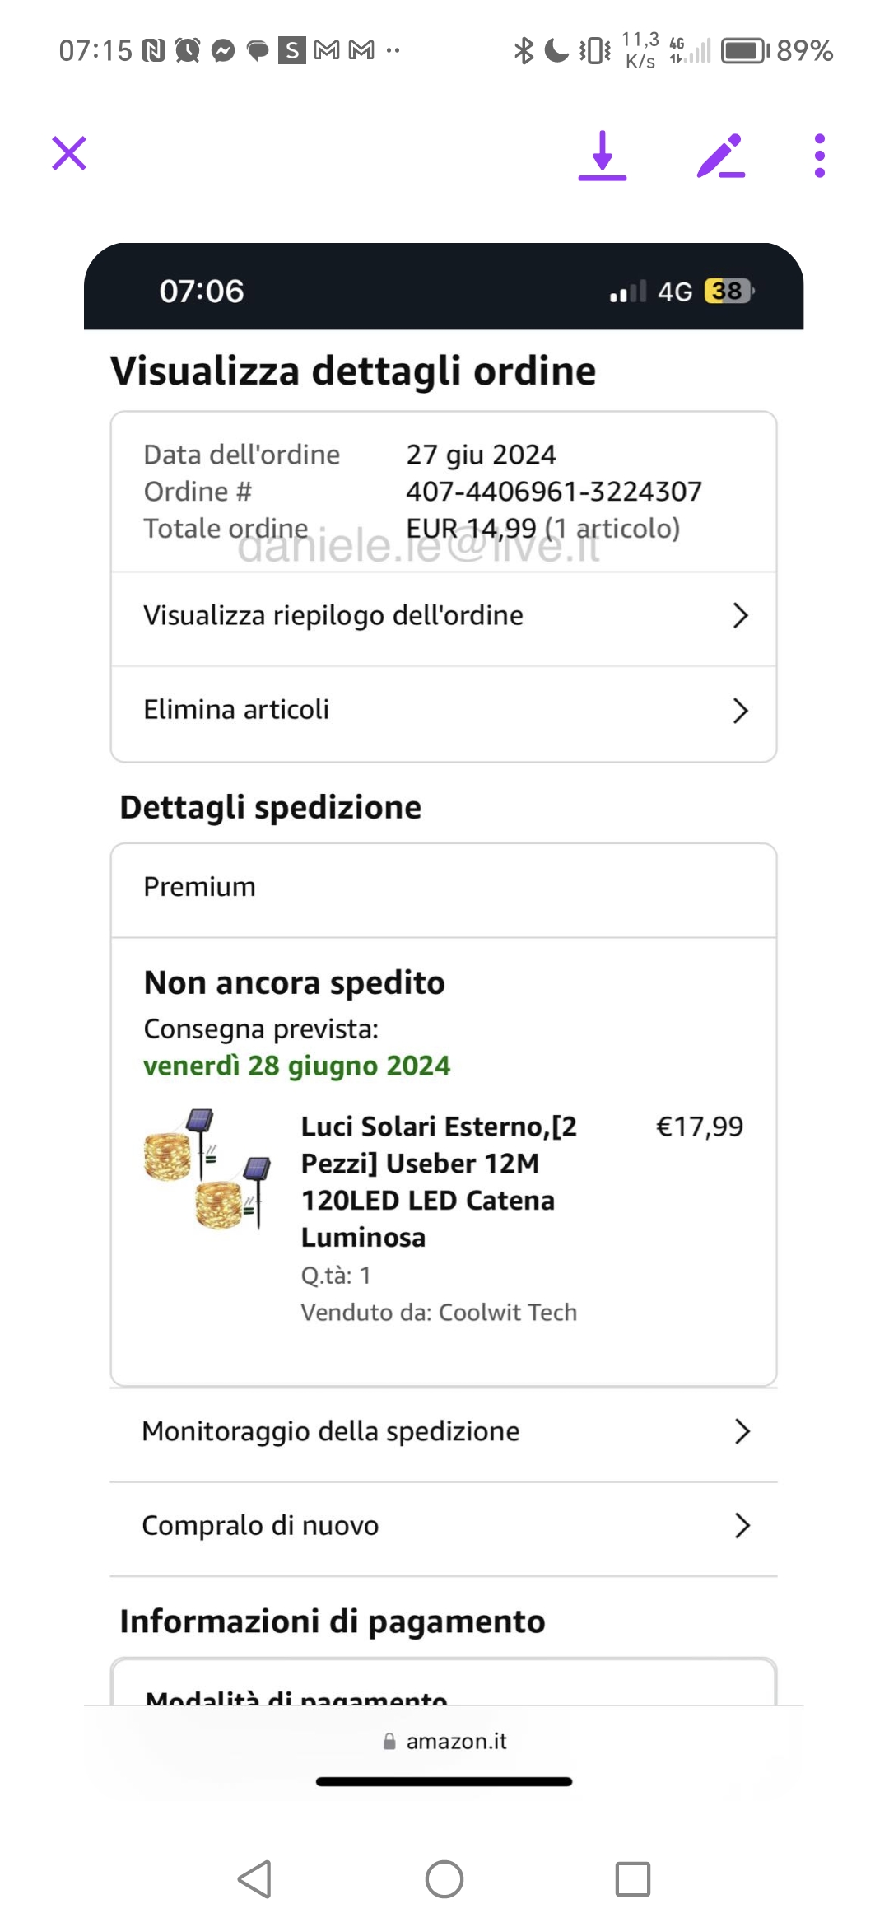Tap the Bluetooth icon in status bar

point(523,51)
